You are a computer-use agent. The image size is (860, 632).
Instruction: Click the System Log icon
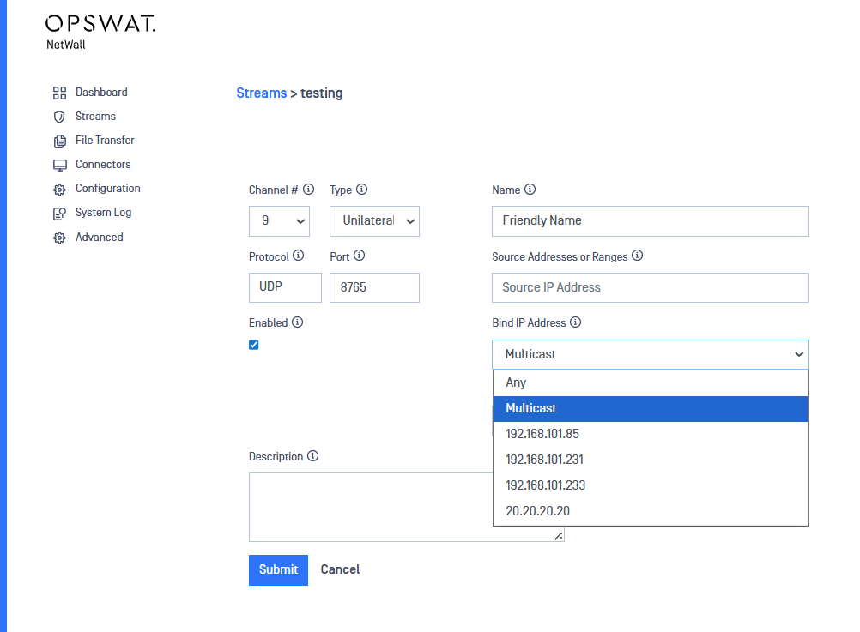click(59, 214)
